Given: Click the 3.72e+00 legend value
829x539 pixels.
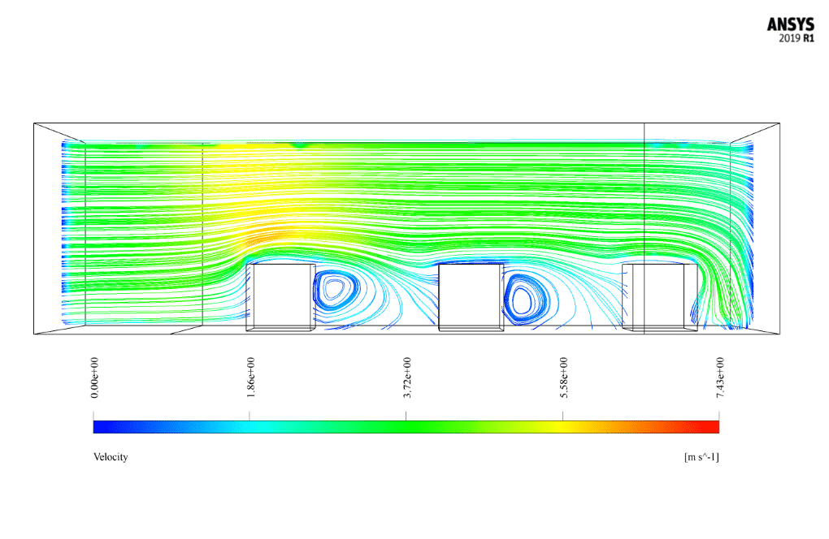Looking at the screenshot, I should (x=408, y=377).
